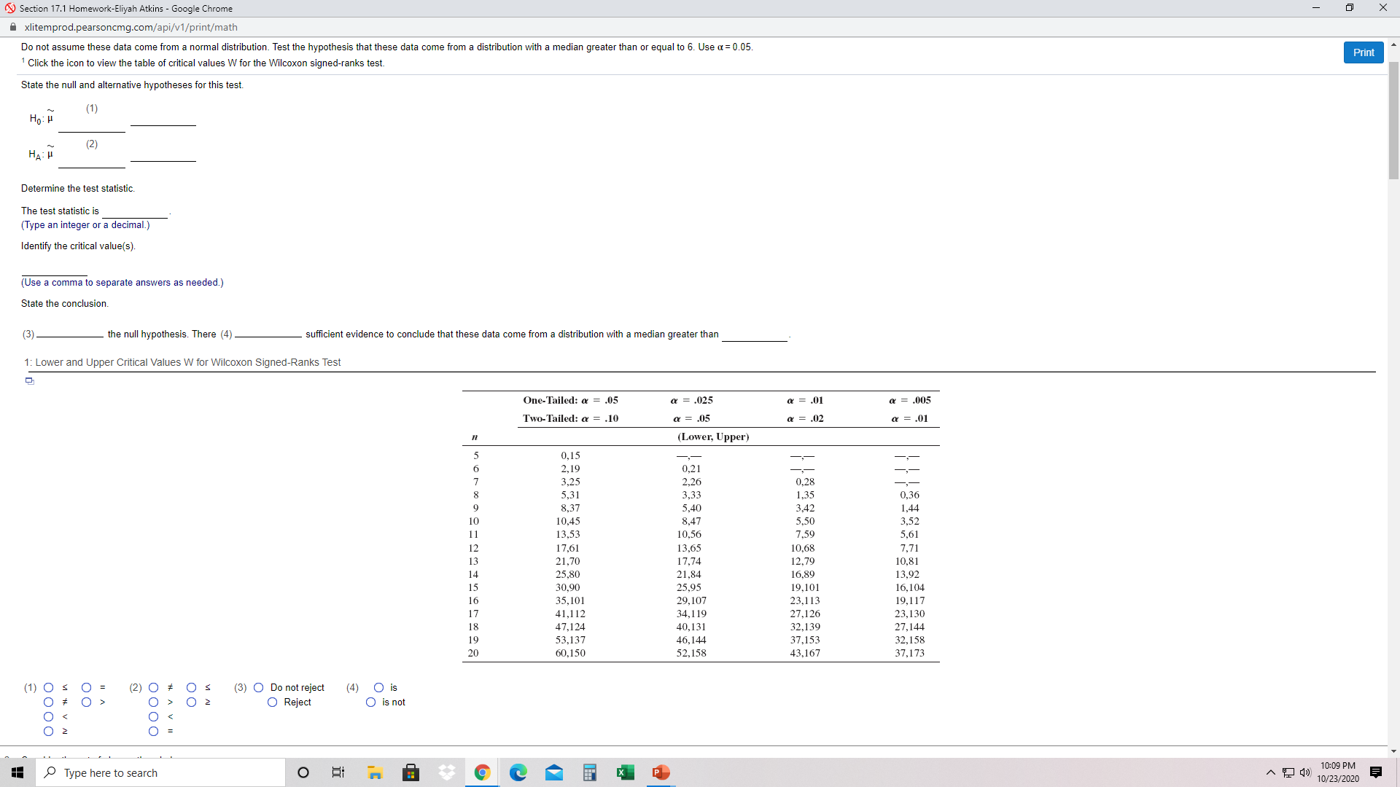Image resolution: width=1400 pixels, height=787 pixels.
Task: Open the notifications action center
Action: (x=1376, y=772)
